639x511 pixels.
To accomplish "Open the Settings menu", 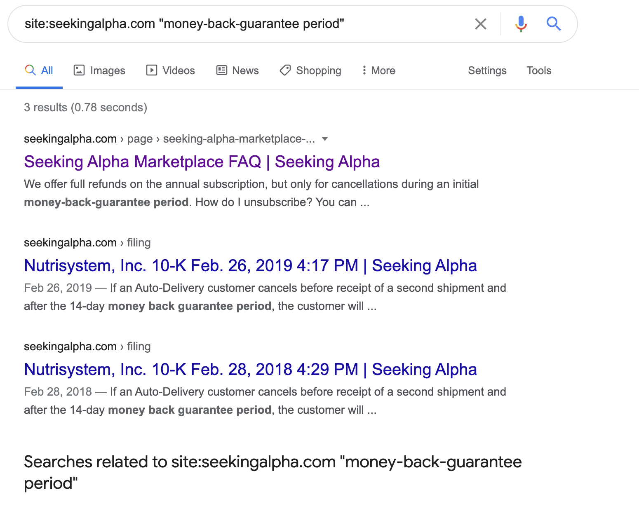I will [x=487, y=70].
